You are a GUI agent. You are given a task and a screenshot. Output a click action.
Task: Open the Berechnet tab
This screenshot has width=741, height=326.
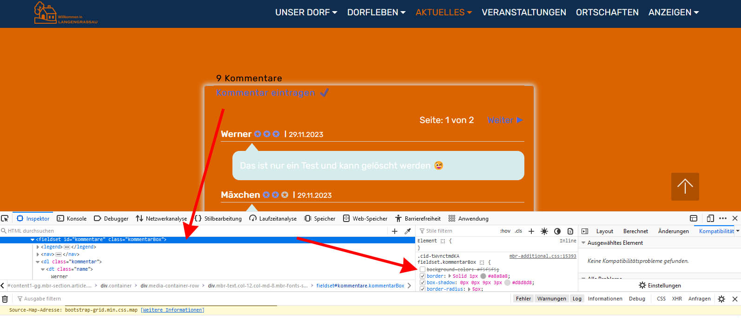point(635,231)
